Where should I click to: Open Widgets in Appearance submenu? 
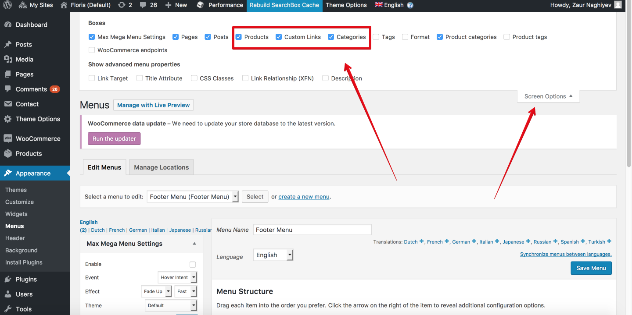click(x=16, y=214)
